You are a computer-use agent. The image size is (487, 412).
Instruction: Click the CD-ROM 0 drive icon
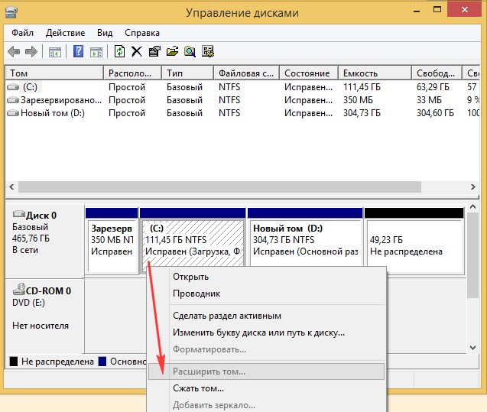tap(18, 289)
